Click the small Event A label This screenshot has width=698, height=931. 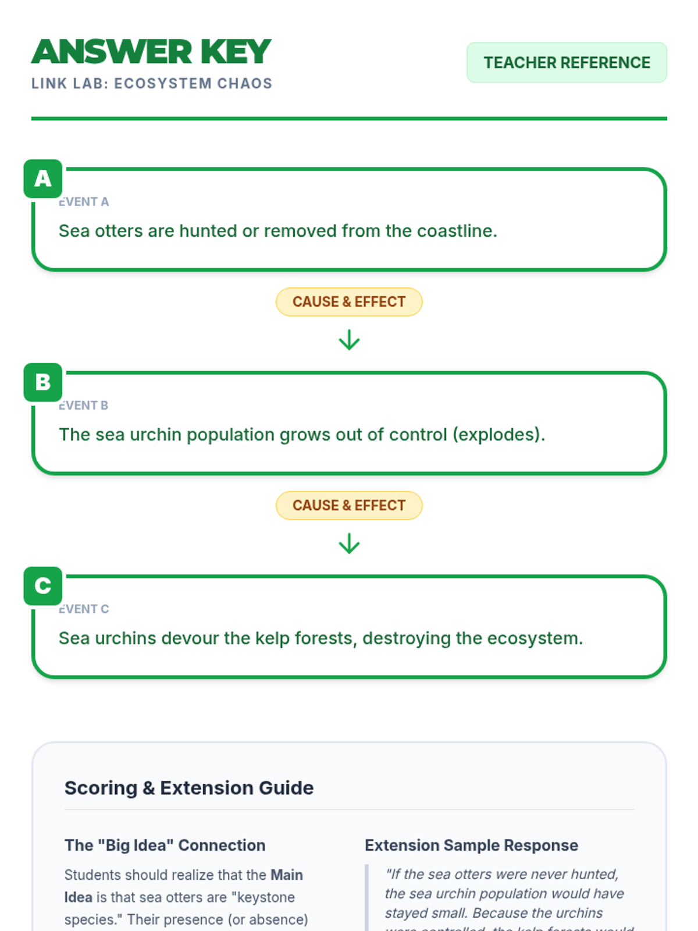pyautogui.click(x=84, y=202)
